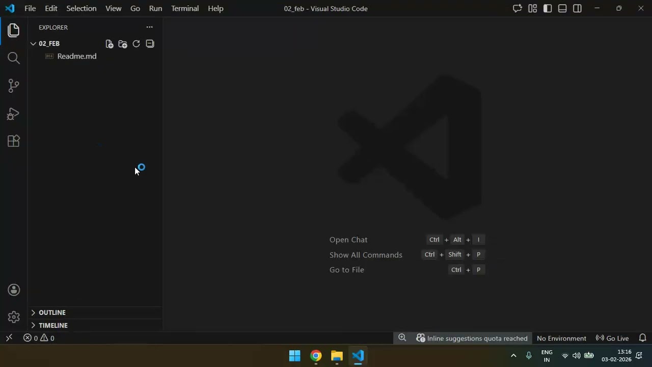Show the errors and warnings count
This screenshot has width=652, height=367.
[39, 338]
